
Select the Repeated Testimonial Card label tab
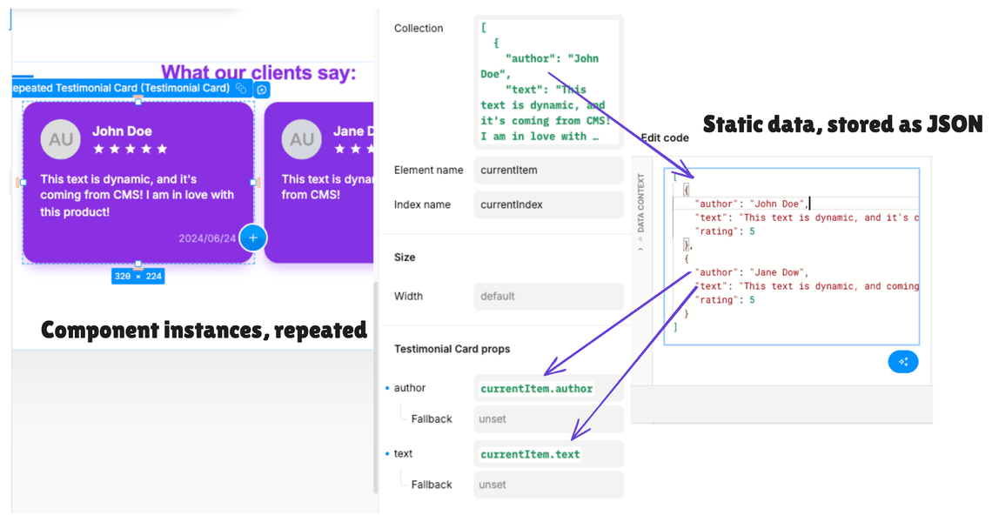tap(120, 88)
